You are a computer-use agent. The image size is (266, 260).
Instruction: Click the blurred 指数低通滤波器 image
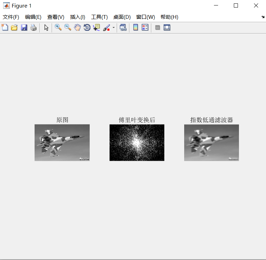pyautogui.click(x=212, y=143)
